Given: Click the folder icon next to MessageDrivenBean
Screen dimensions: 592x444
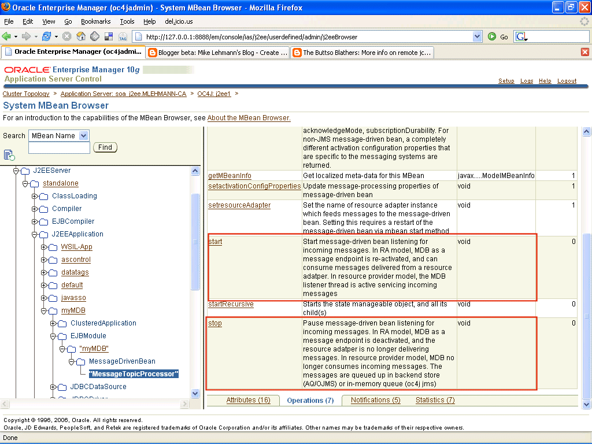Looking at the screenshot, I should pos(80,361).
